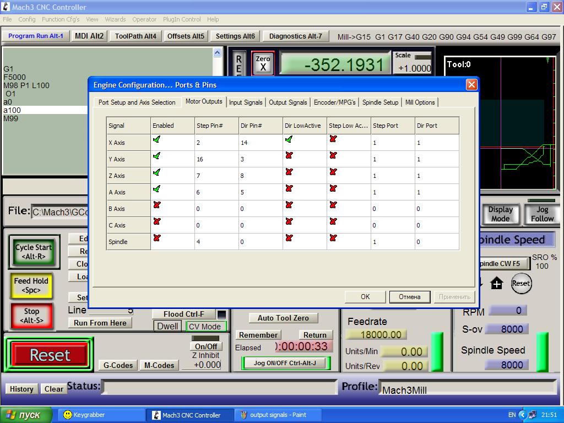Click the Feed Hold button
Screen dimensions: 564x423
[x=31, y=286]
